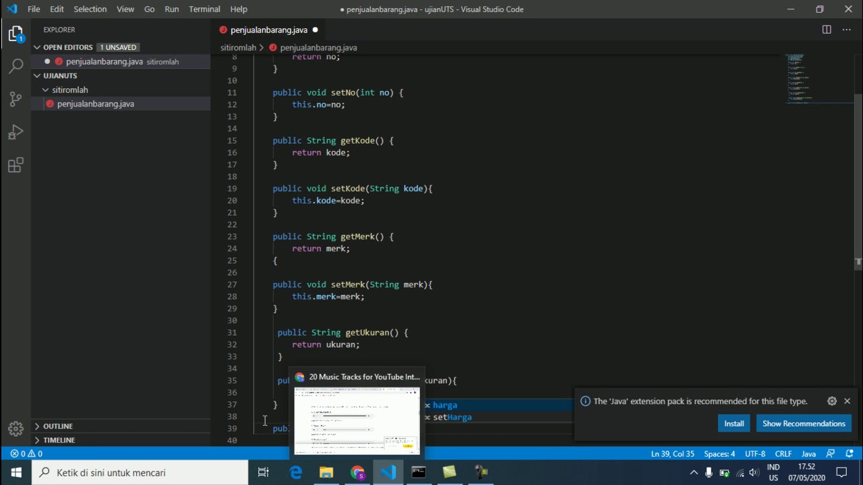
Task: Open sticky notes app on taskbar
Action: point(450,472)
